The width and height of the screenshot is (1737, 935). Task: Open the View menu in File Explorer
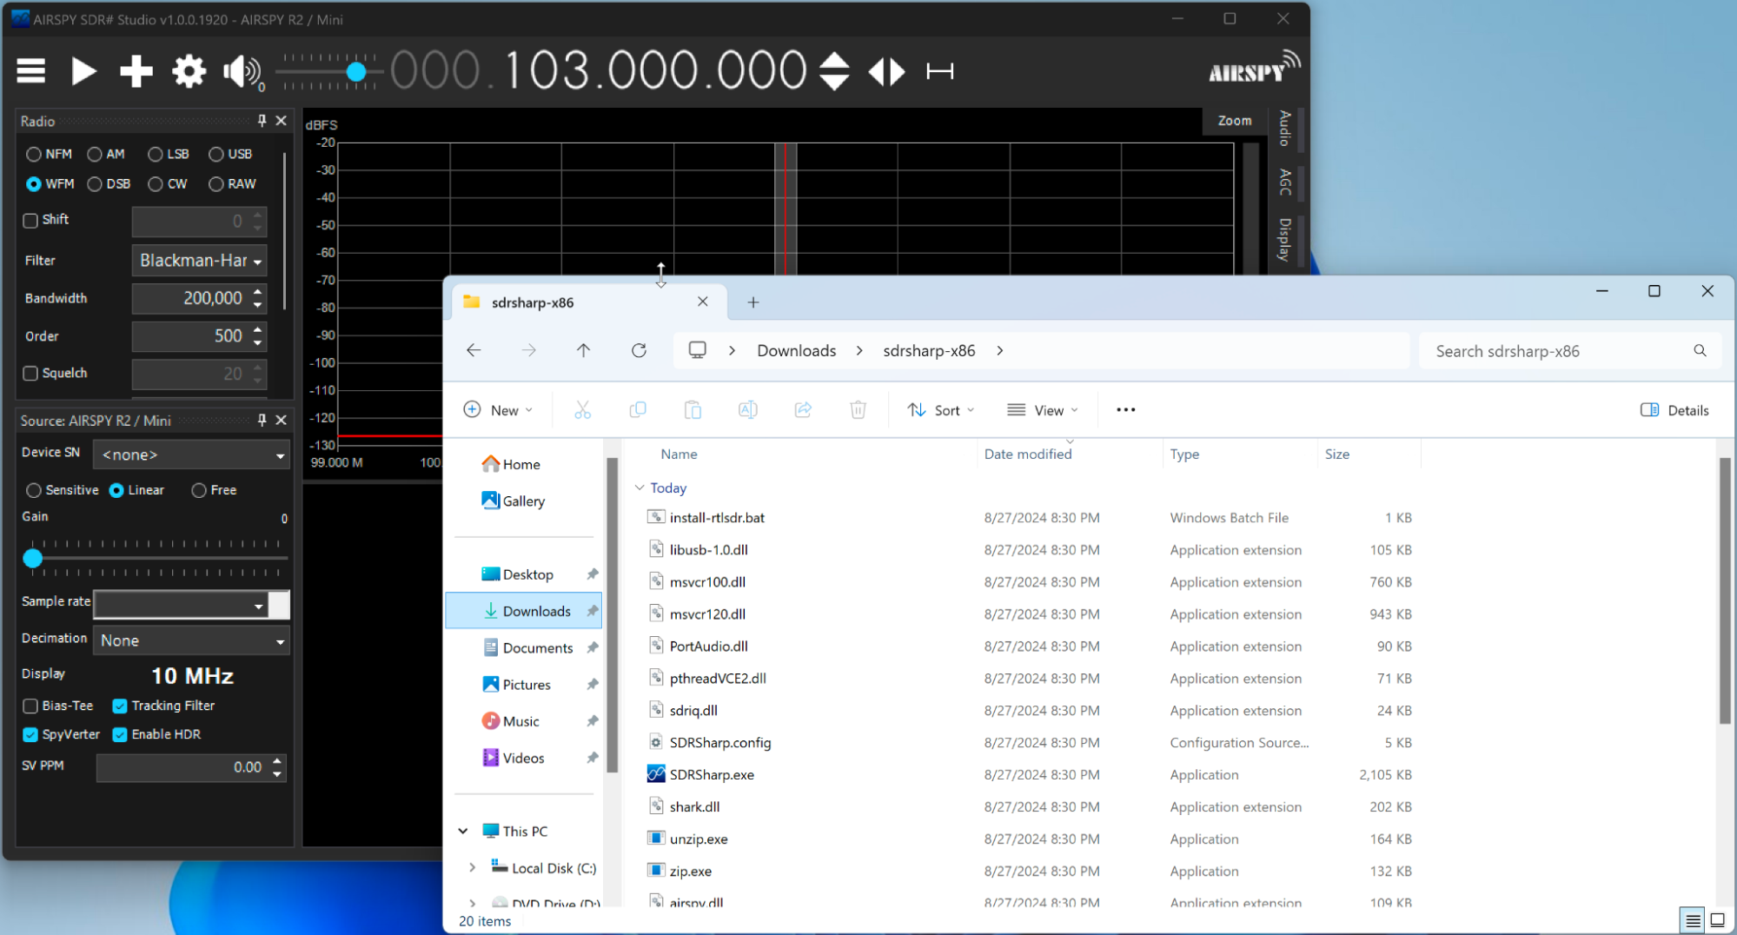(x=1043, y=410)
